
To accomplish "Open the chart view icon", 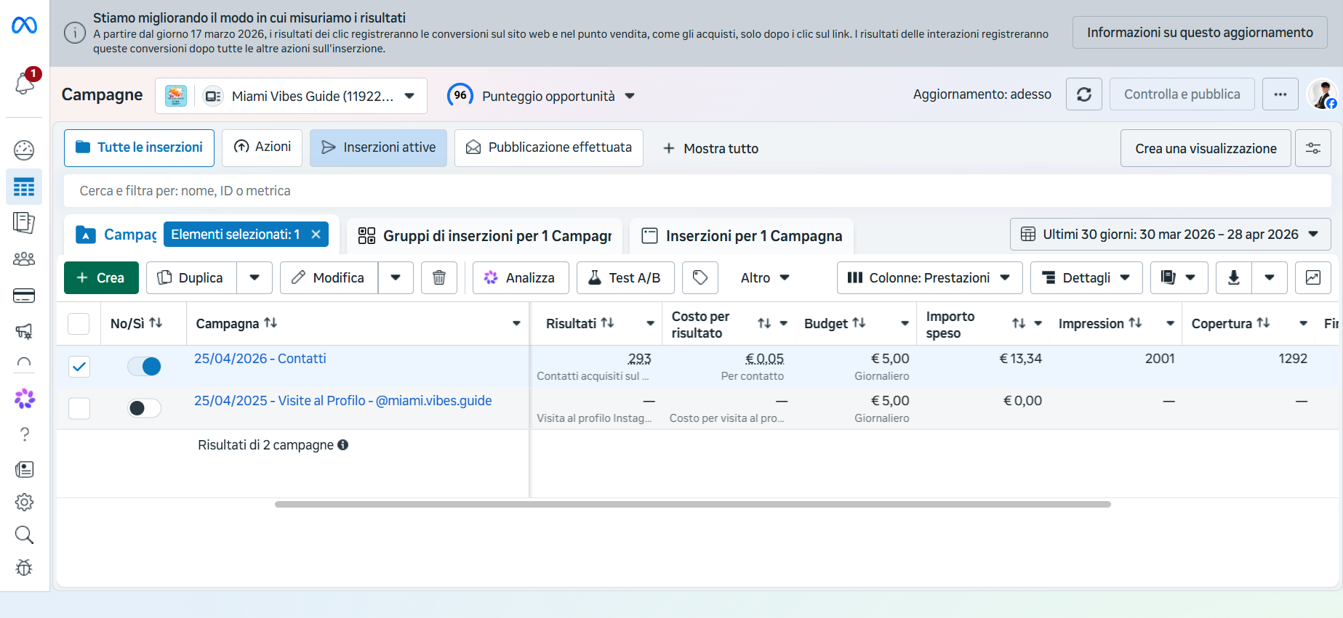I will pyautogui.click(x=1312, y=277).
